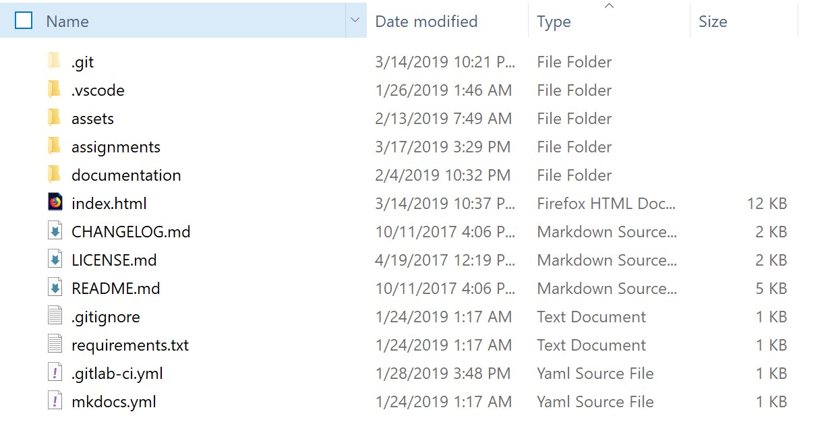Select the assets folder name
824x445 pixels.
click(x=92, y=119)
